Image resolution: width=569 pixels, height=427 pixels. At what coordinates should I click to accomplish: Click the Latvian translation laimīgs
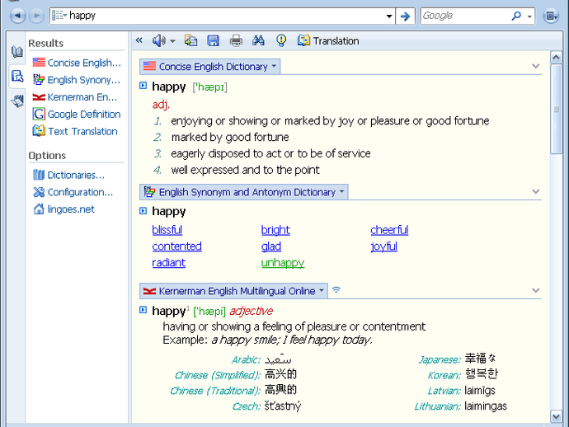tap(480, 391)
